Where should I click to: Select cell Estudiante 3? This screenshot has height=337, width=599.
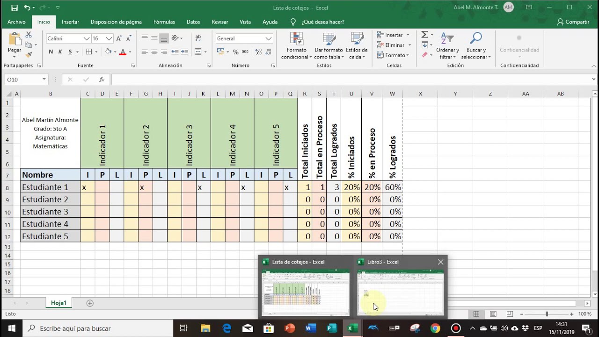point(51,212)
